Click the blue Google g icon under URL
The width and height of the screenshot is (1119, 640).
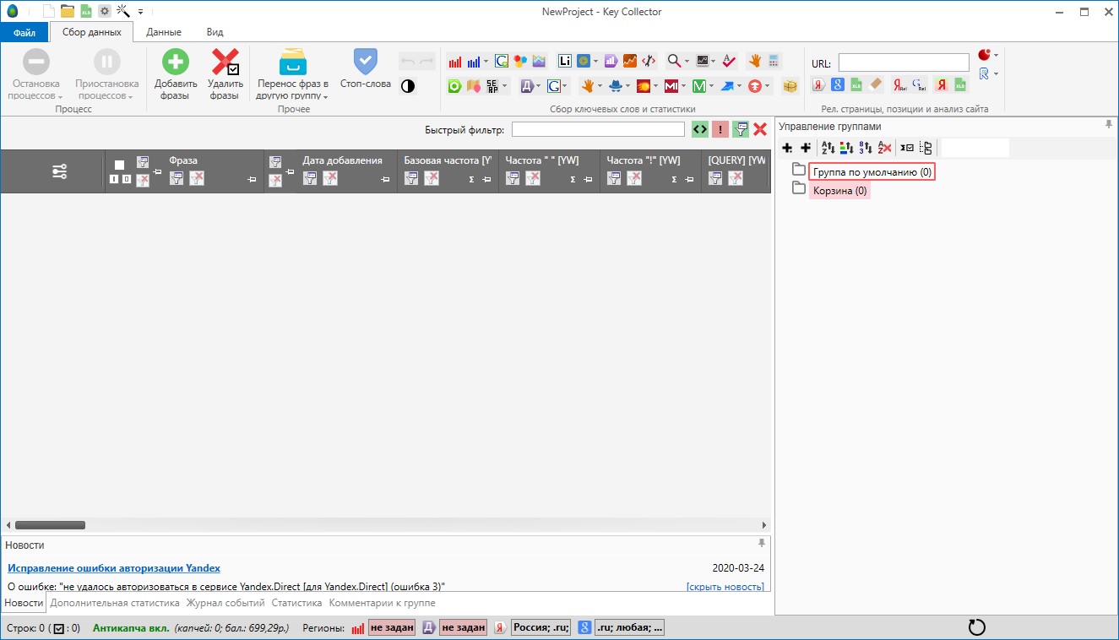[x=837, y=84]
